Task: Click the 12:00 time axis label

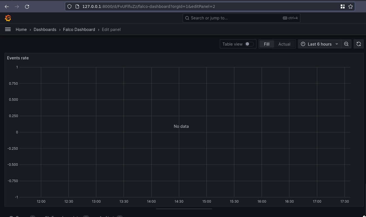Action: tap(41, 201)
